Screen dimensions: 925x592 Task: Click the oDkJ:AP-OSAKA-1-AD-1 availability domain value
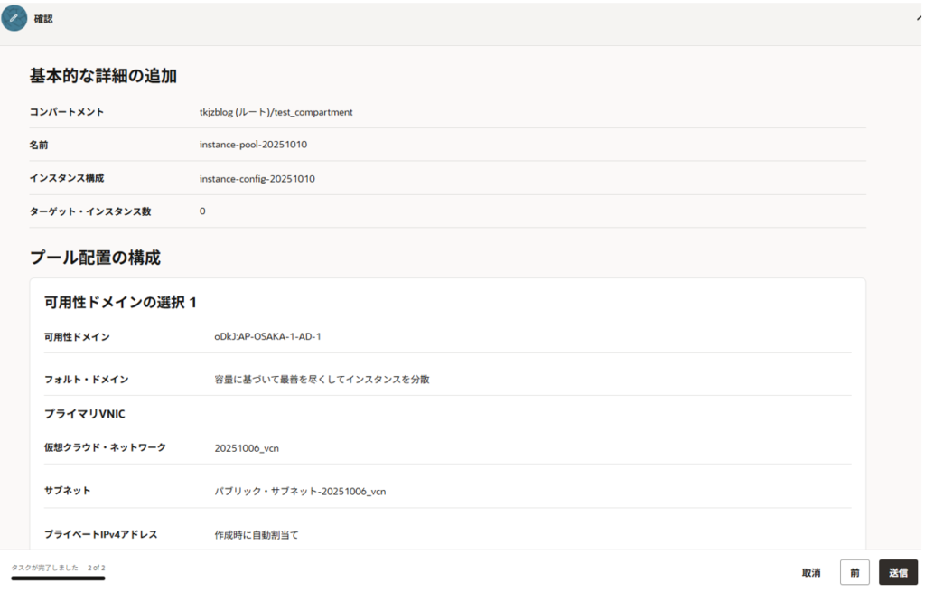pos(267,337)
